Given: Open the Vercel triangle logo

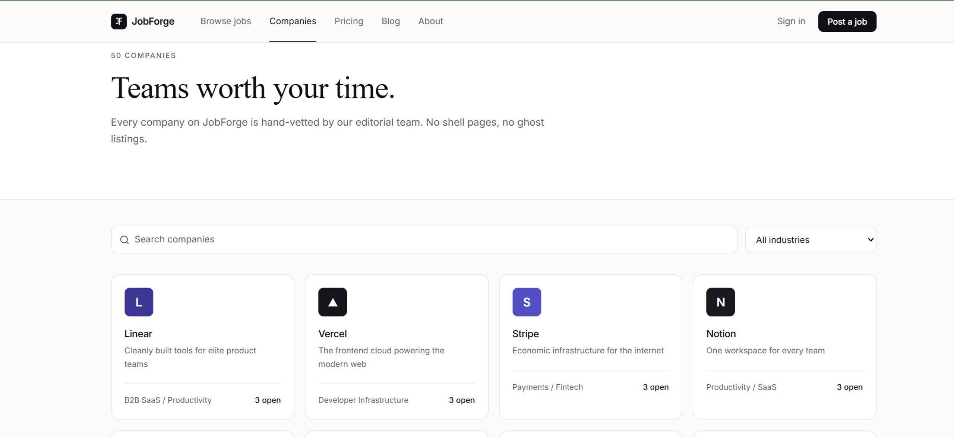Looking at the screenshot, I should click(332, 302).
